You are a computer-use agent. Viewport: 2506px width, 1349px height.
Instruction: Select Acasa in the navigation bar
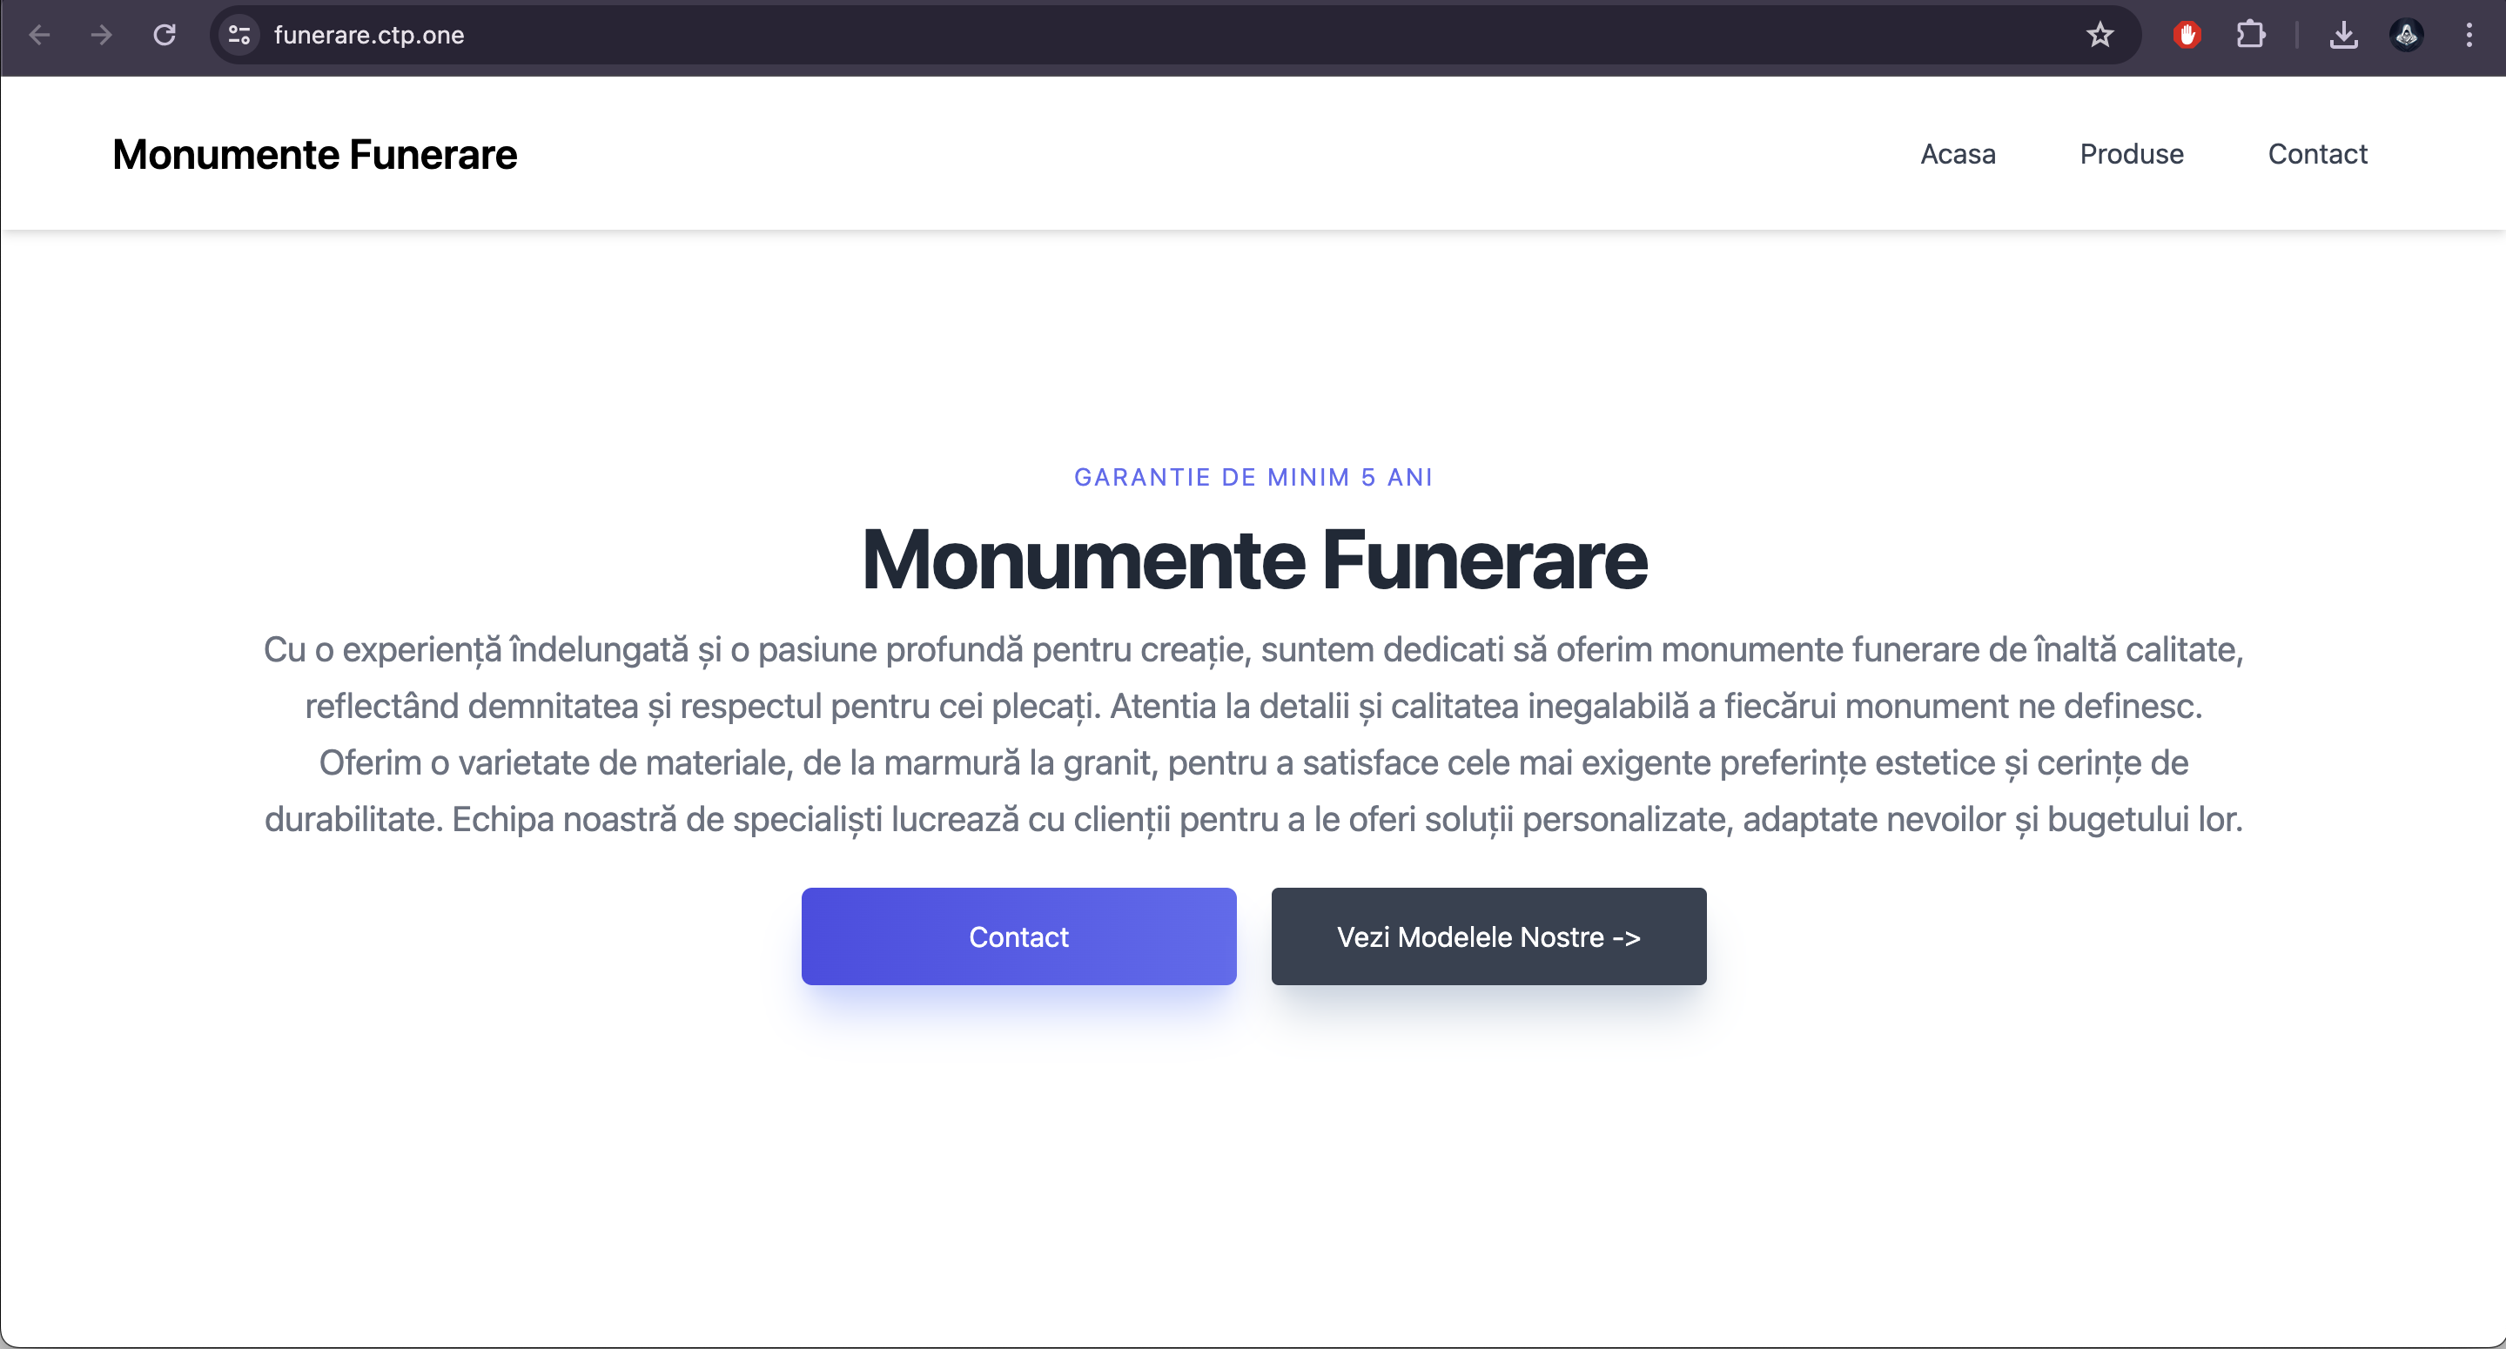point(1958,154)
